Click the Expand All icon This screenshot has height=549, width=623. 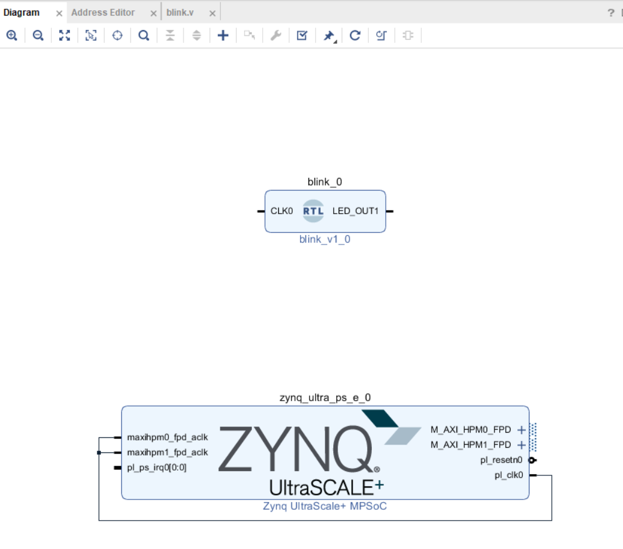point(197,36)
